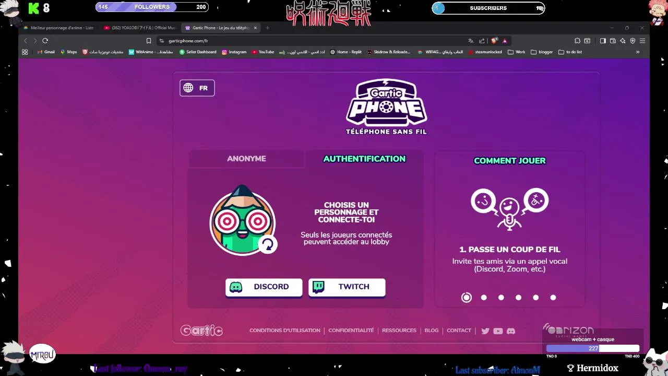Switch to the ANONYME tab
The image size is (668, 376).
click(246, 159)
